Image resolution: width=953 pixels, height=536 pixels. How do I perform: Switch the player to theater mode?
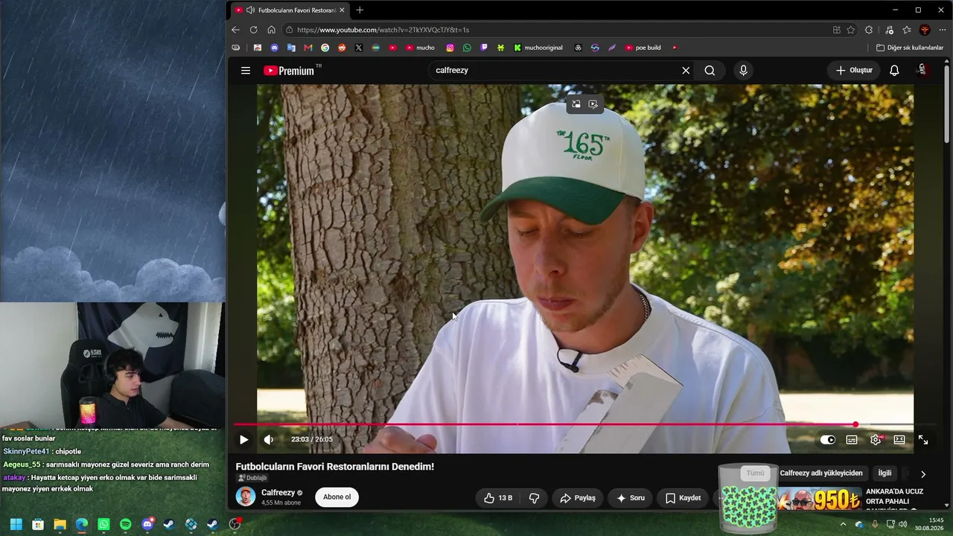coord(899,440)
